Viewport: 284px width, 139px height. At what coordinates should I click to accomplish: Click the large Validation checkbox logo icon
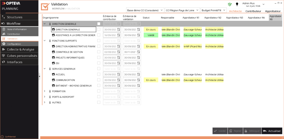tap(45, 6)
